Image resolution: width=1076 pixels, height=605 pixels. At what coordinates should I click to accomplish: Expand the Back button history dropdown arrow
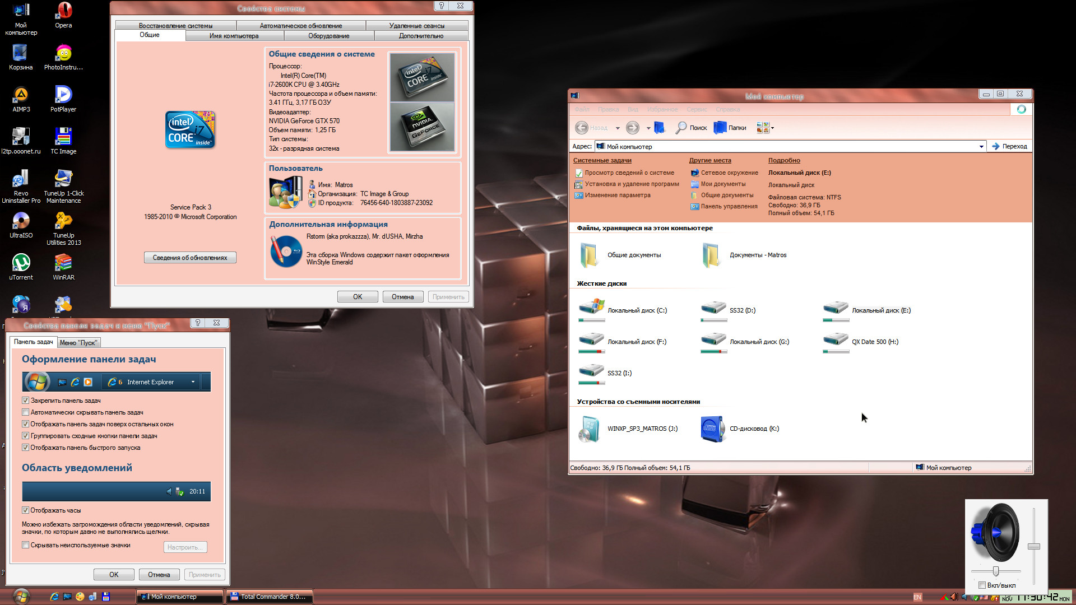tap(618, 128)
